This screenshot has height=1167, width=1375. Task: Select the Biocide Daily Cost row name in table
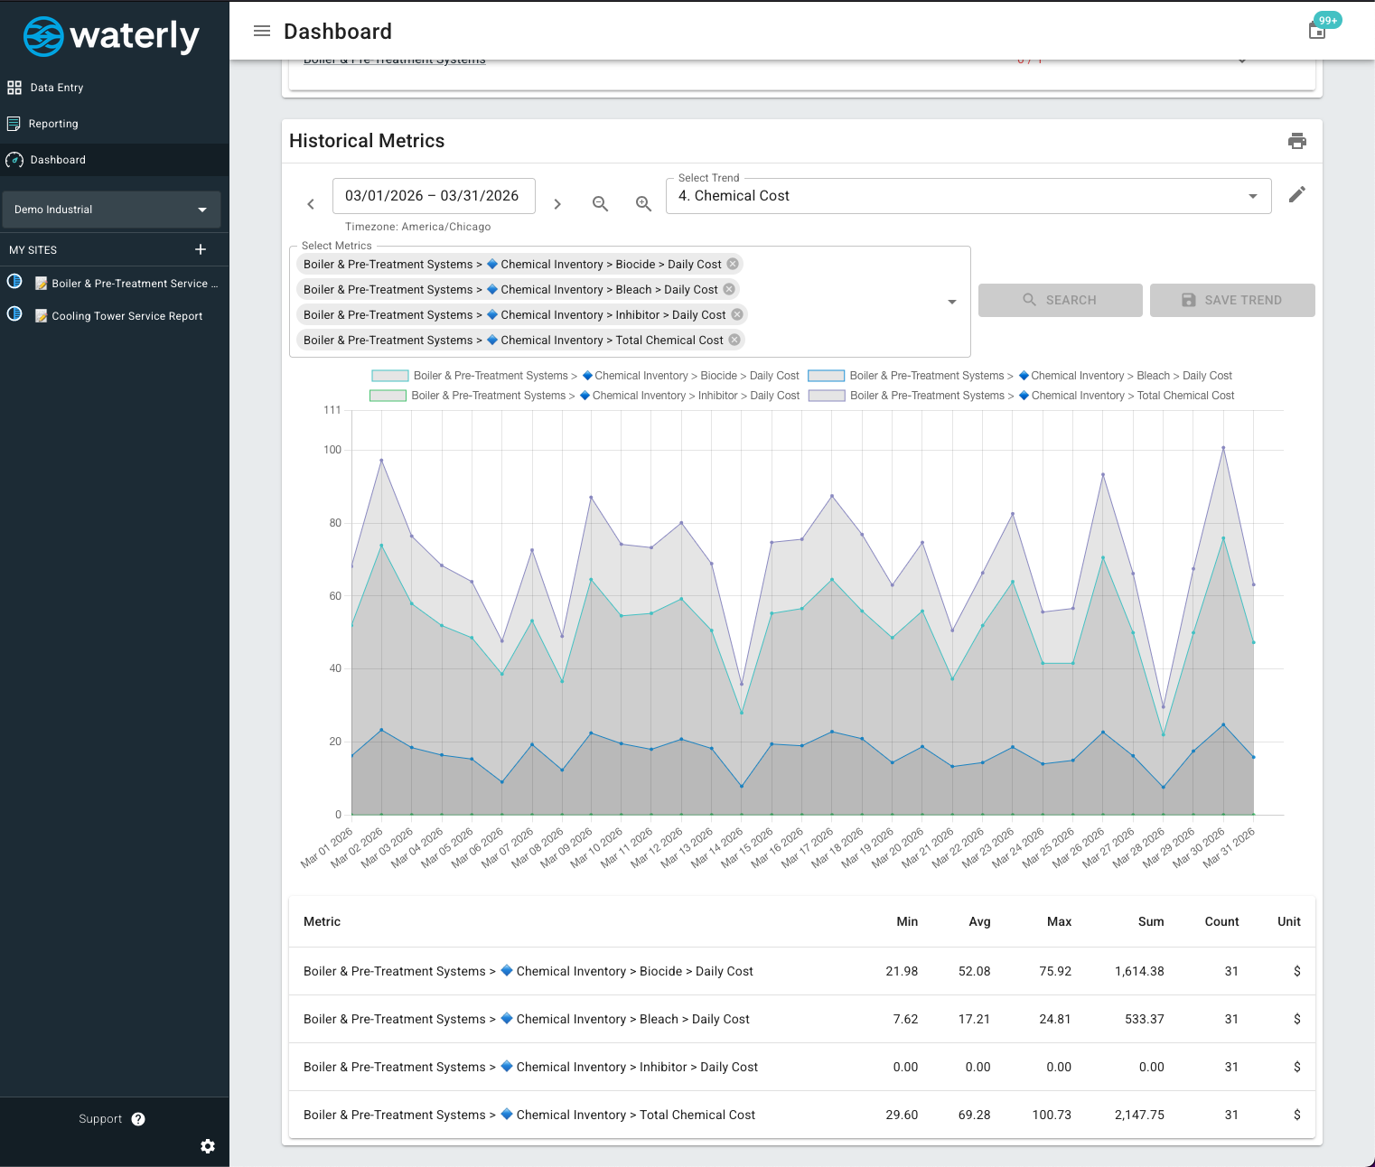(528, 972)
